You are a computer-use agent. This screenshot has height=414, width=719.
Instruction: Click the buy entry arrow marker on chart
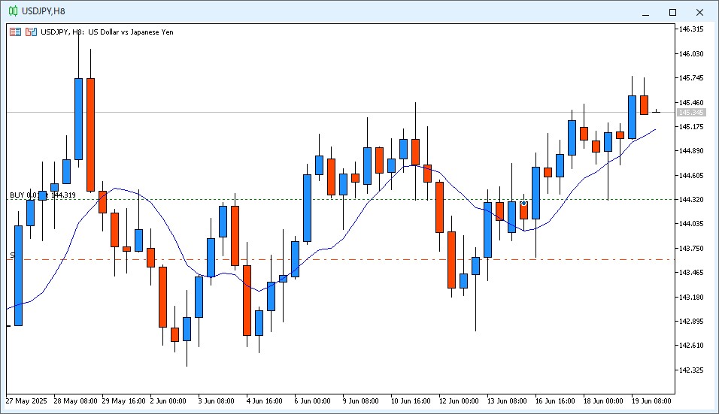523,203
